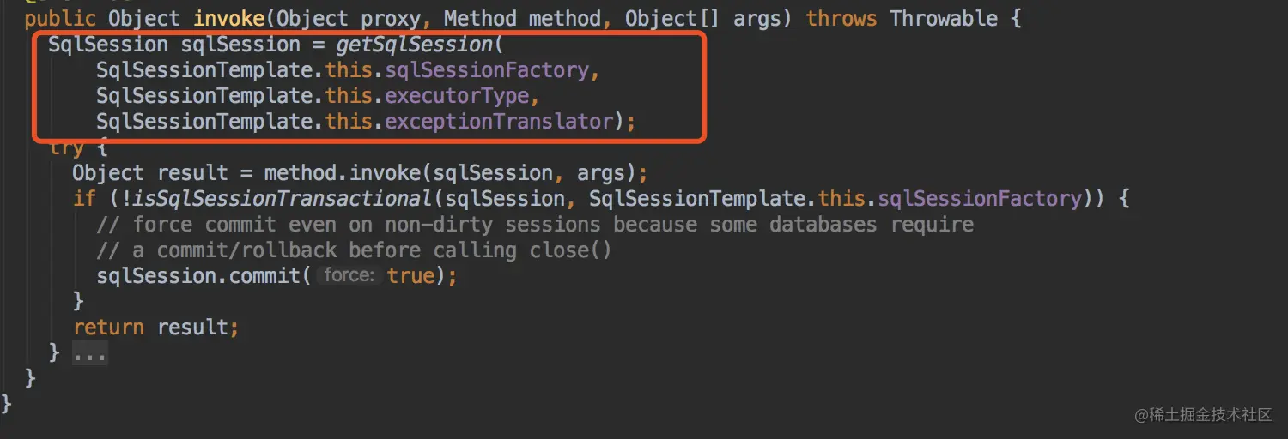The width and height of the screenshot is (1288, 439).
Task: Click the if keyword before isSqlSessionTransactional
Action: coord(84,199)
